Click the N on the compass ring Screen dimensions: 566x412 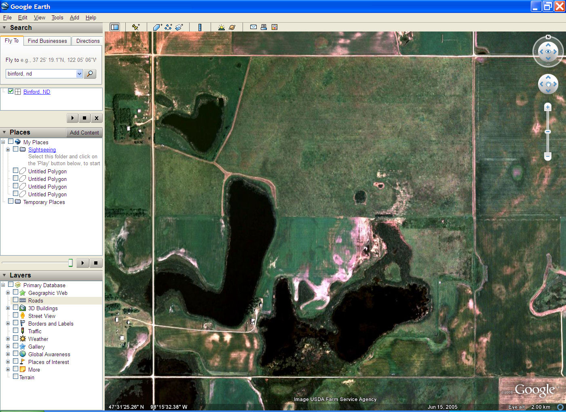pos(548,37)
